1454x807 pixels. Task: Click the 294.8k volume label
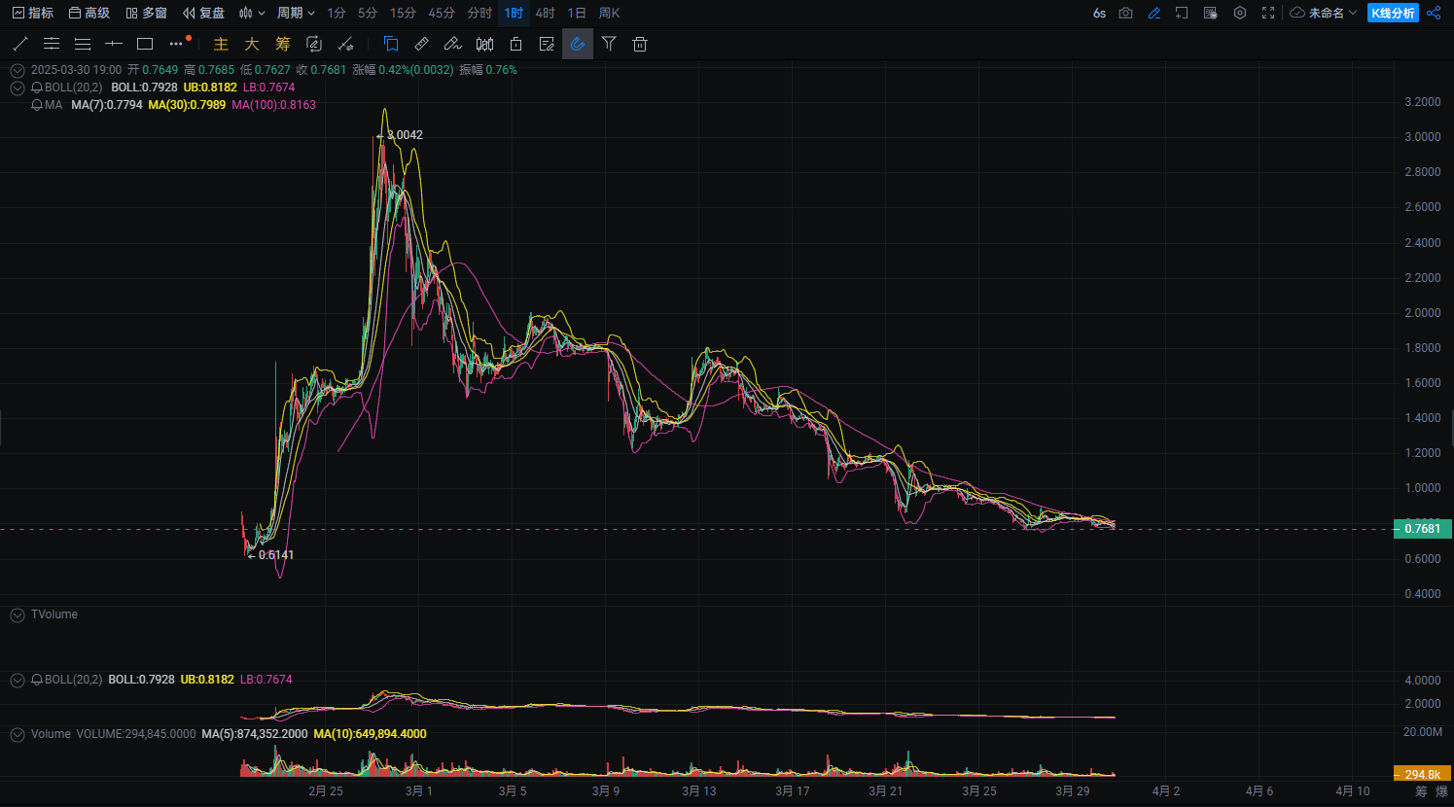[1423, 774]
